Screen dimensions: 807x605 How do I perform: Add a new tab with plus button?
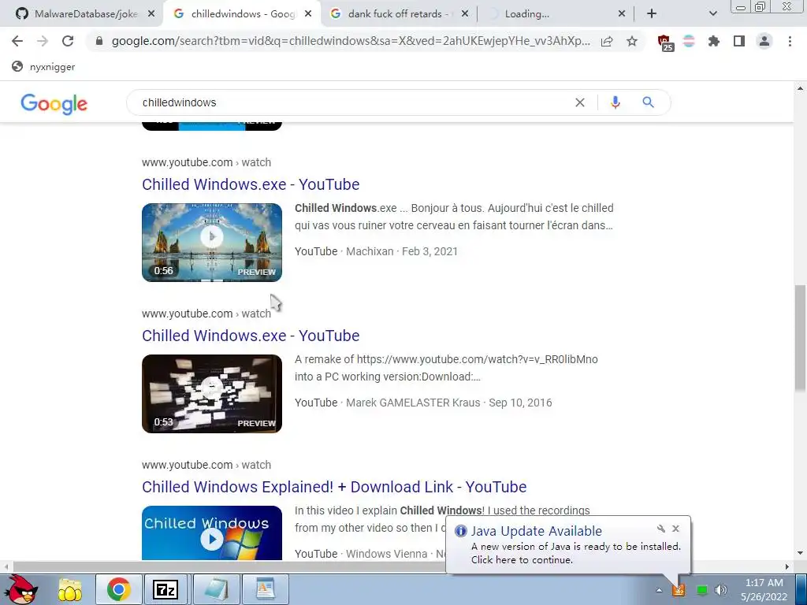[x=652, y=14]
